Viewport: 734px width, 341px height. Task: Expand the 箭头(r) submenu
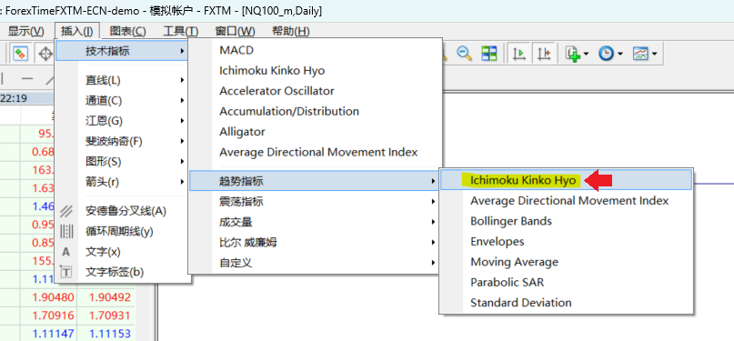(x=122, y=182)
